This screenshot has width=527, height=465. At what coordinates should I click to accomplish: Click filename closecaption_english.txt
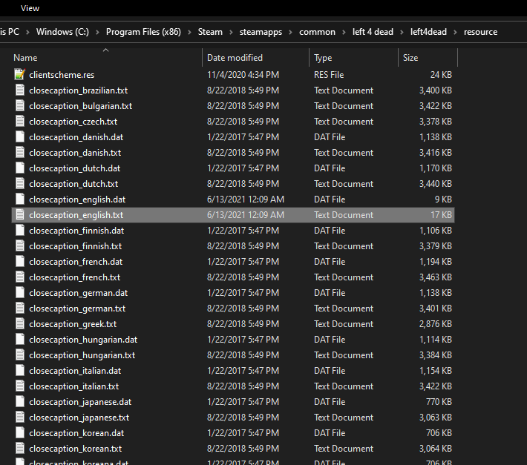(76, 215)
